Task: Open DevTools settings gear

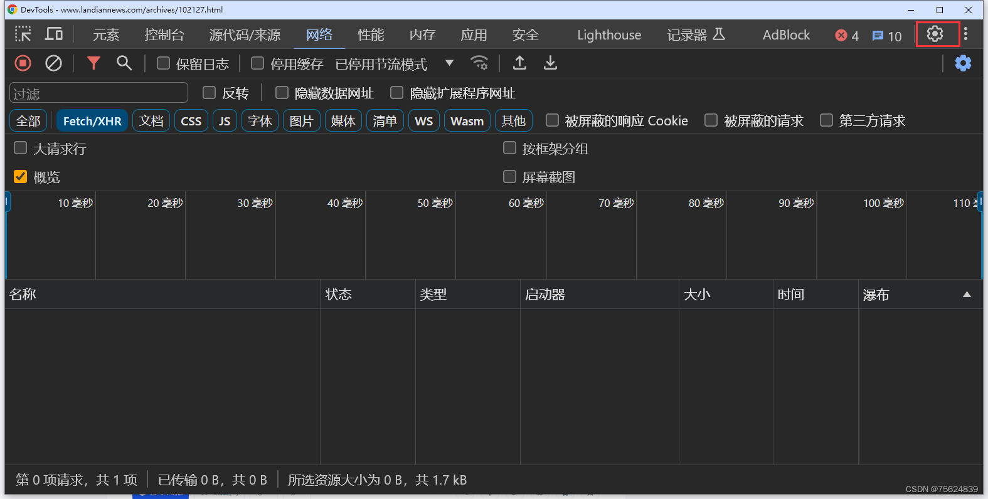Action: point(935,34)
